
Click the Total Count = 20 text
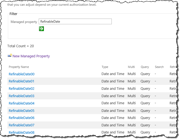coord(21,46)
